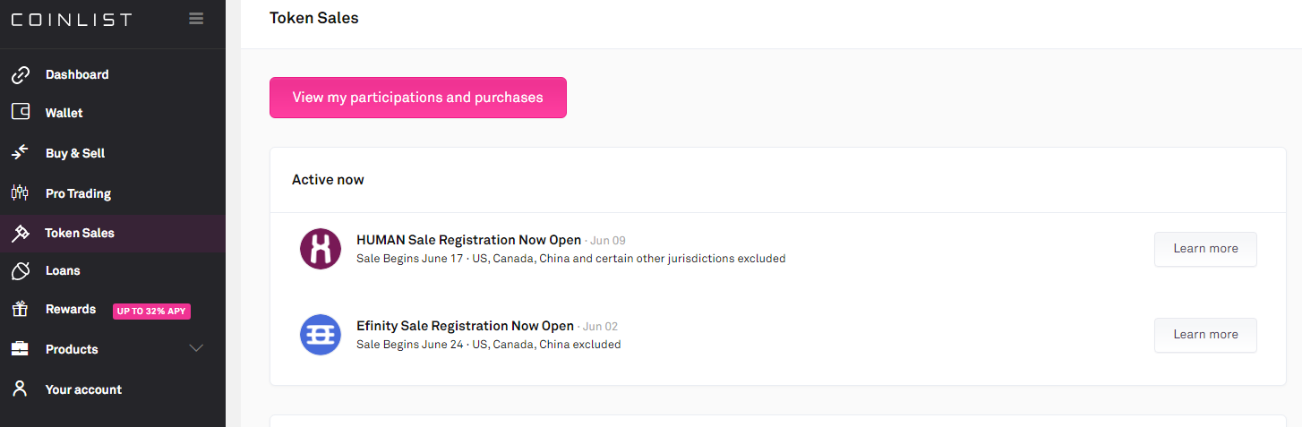The image size is (1302, 427).
Task: Click Learn more for HUMAN sale
Action: coord(1205,249)
